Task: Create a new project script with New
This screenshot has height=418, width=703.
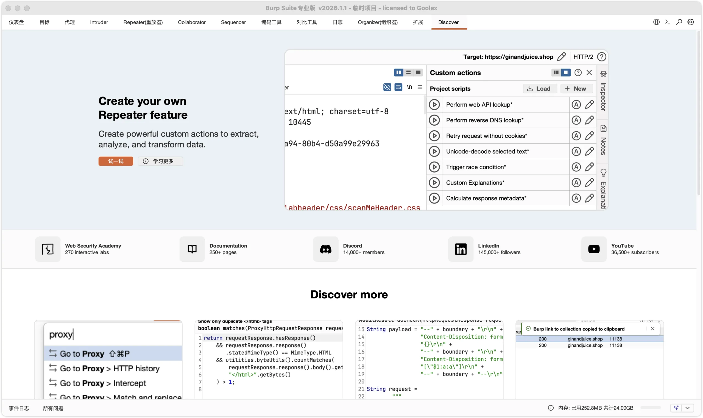Action: tap(576, 88)
